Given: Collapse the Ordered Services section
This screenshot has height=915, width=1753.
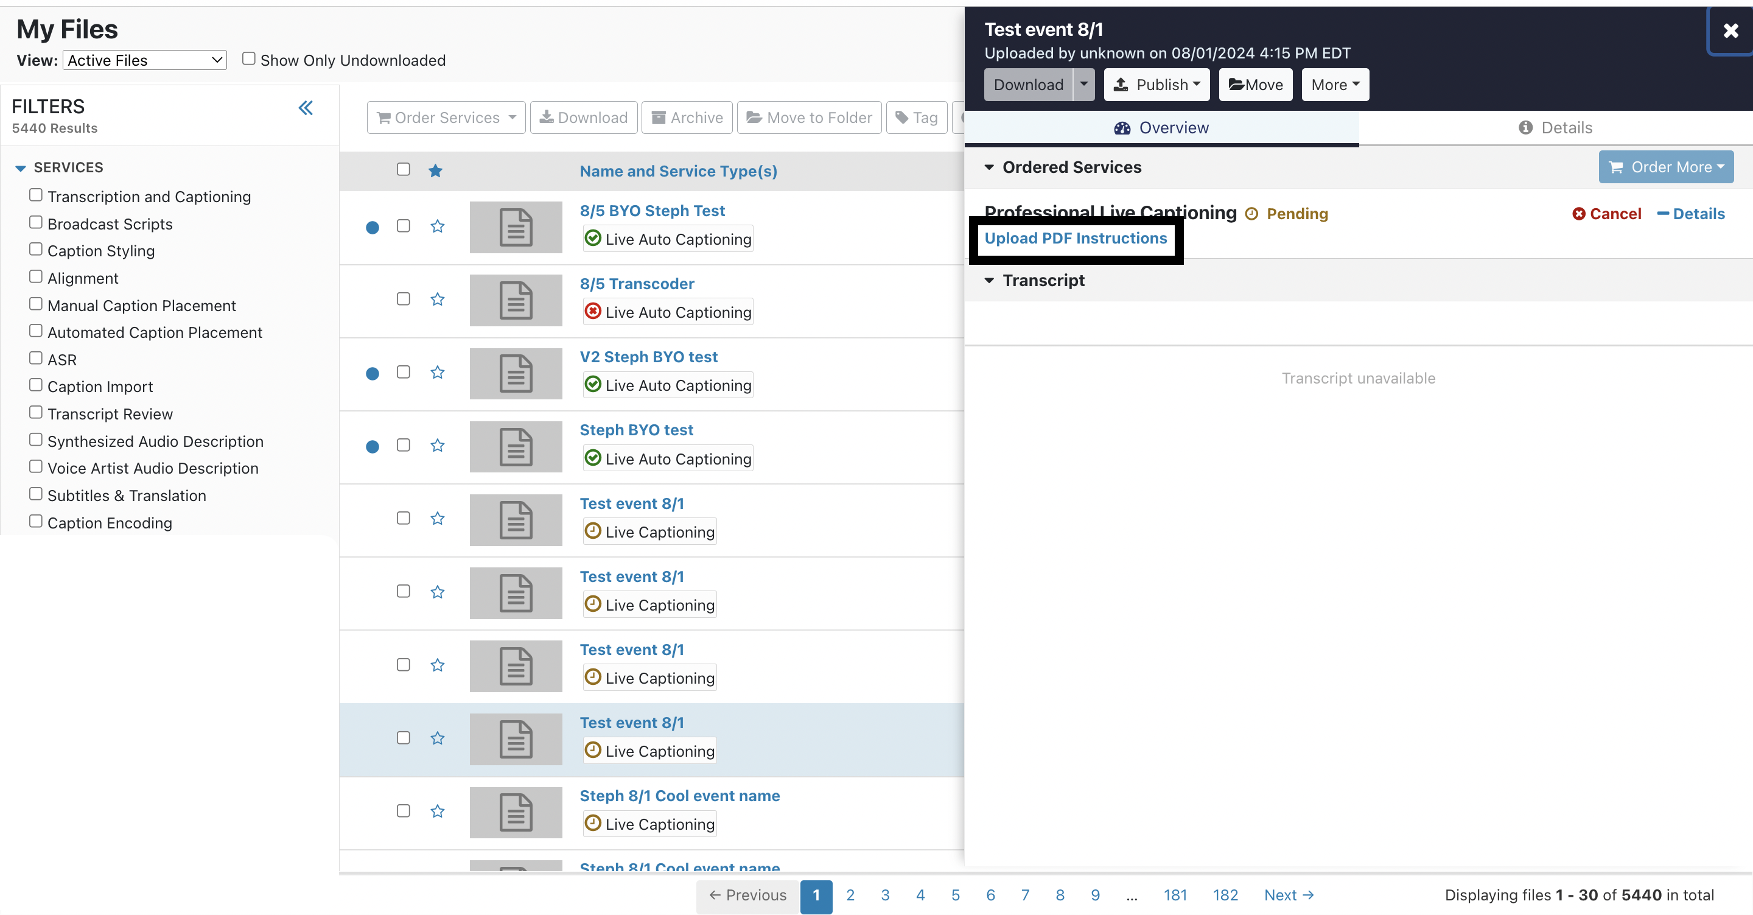Looking at the screenshot, I should click(x=990, y=167).
